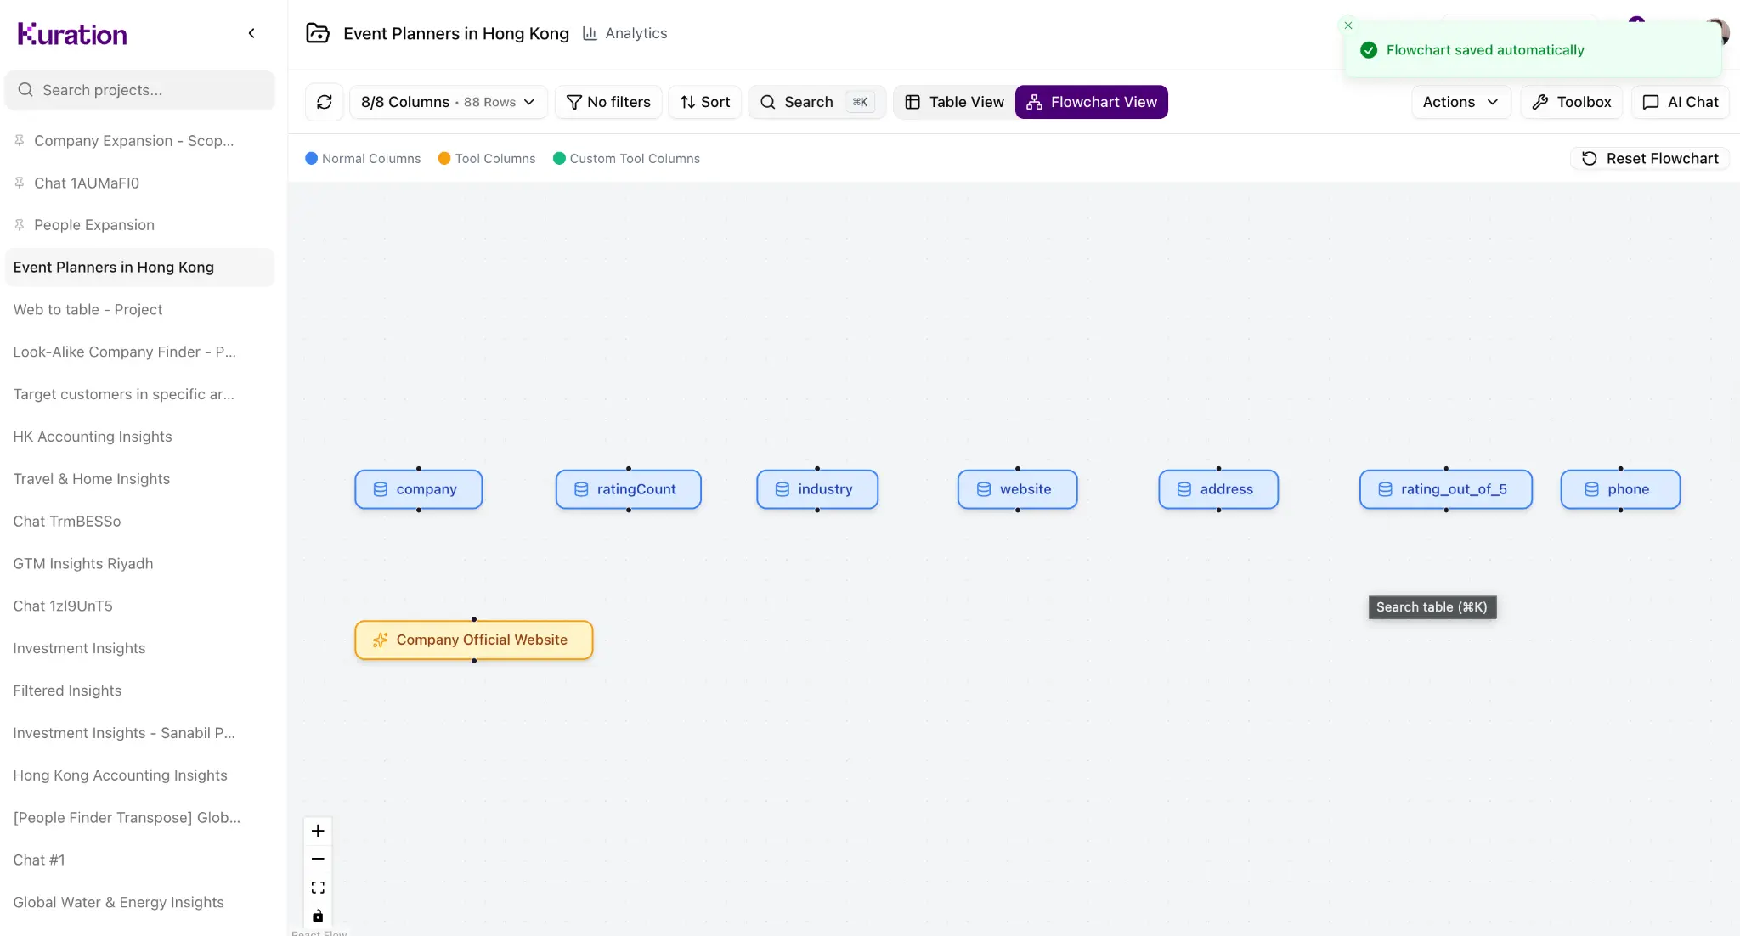1740x936 pixels.
Task: Switch to Table View tab
Action: pos(954,102)
